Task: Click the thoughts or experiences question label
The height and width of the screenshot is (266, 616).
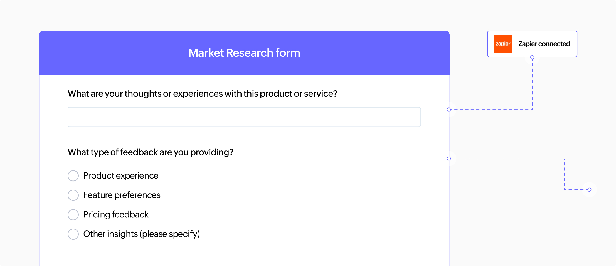Action: 202,94
